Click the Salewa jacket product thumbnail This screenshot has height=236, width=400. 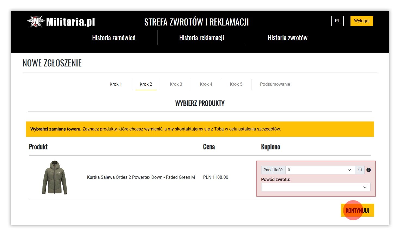[x=54, y=177]
